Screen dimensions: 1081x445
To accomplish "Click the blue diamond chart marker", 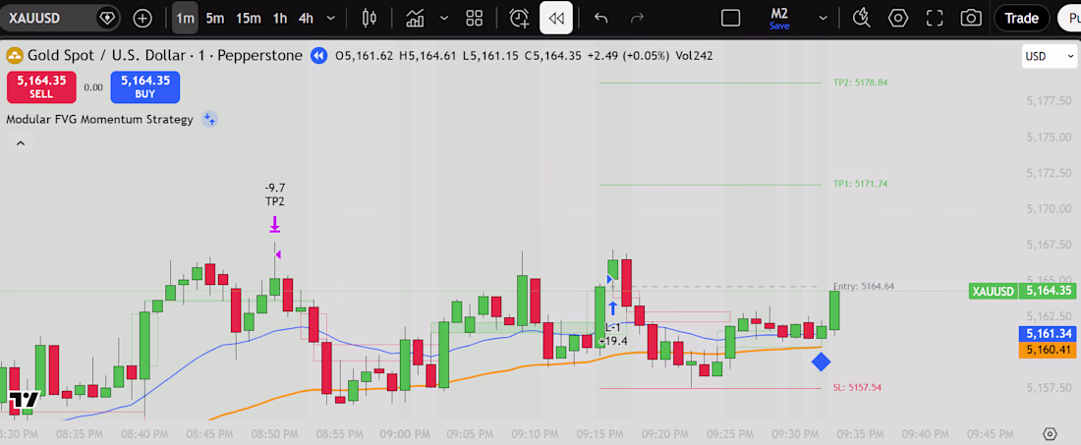I will 821,362.
